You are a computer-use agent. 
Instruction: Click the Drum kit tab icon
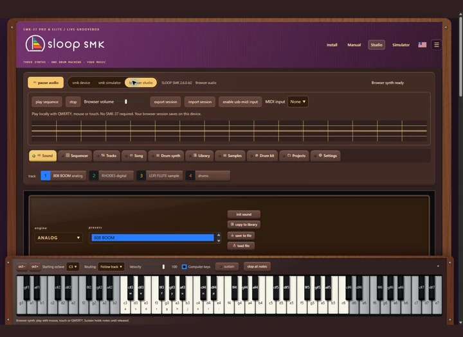click(x=257, y=155)
